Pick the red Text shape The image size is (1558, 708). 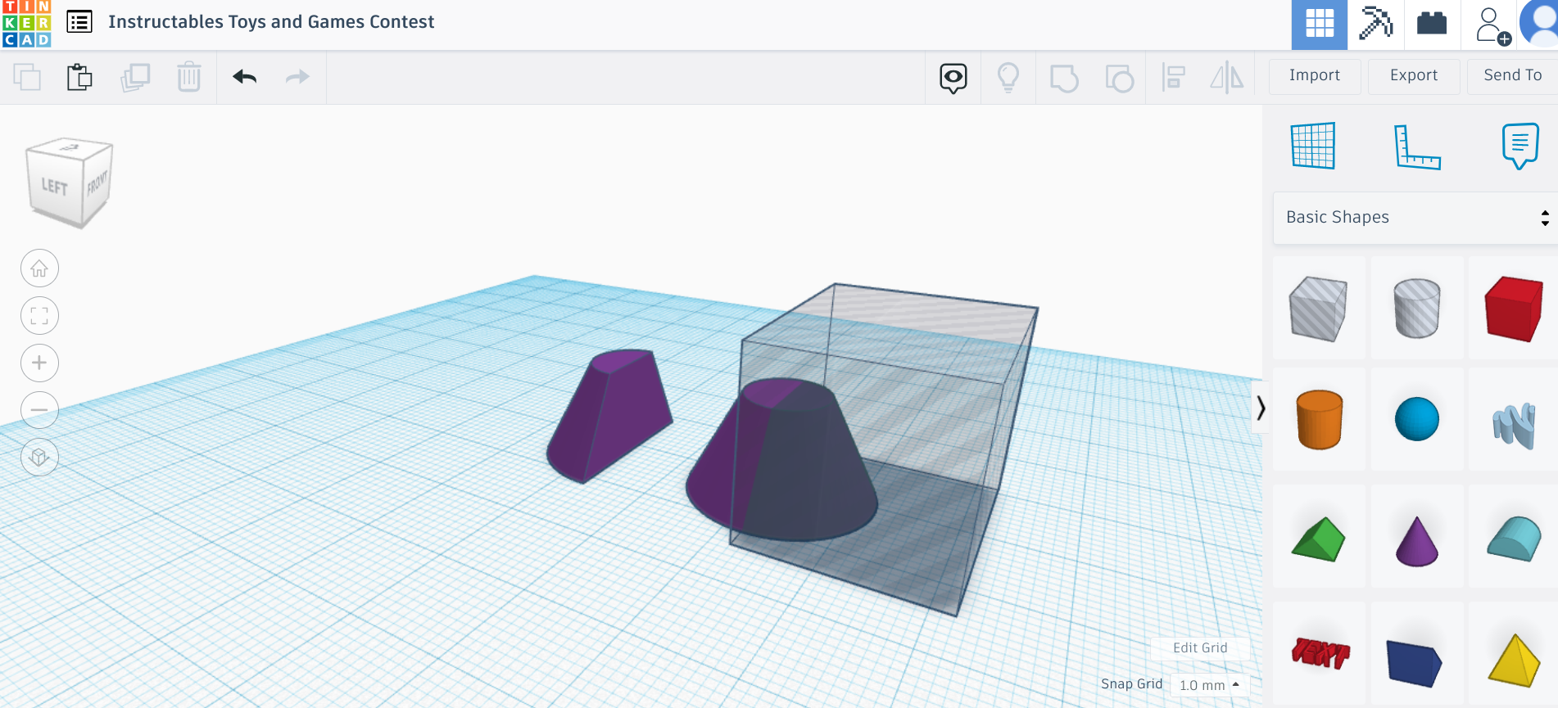[1320, 653]
